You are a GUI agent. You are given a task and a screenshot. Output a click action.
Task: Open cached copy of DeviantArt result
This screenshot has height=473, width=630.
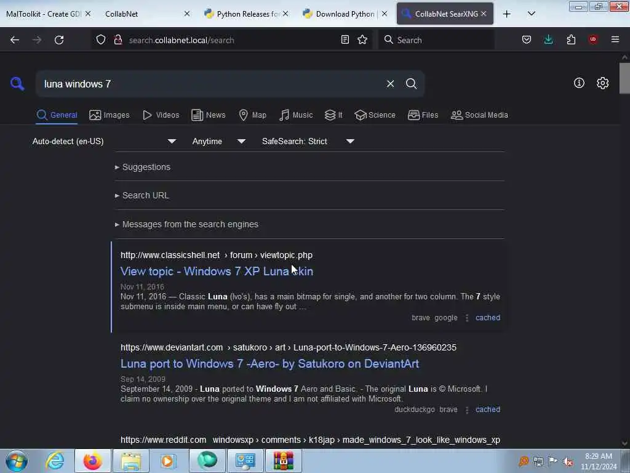tap(488, 410)
